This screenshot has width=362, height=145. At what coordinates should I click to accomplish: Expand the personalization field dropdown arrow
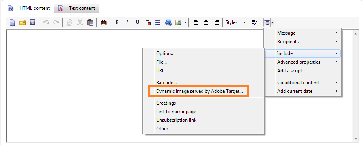272,22
